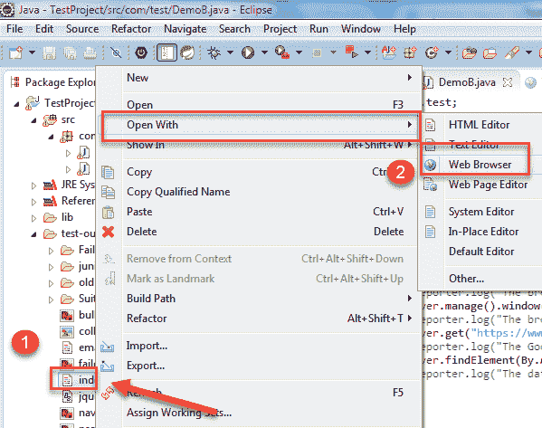The height and width of the screenshot is (428, 542).
Task: Open the External Tools dropdown arrow
Action: 367,52
